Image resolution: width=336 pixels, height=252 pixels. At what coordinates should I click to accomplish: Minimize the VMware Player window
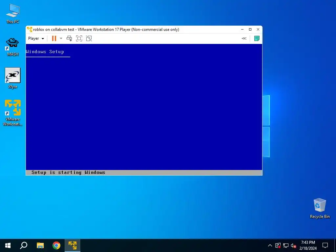pos(242,29)
